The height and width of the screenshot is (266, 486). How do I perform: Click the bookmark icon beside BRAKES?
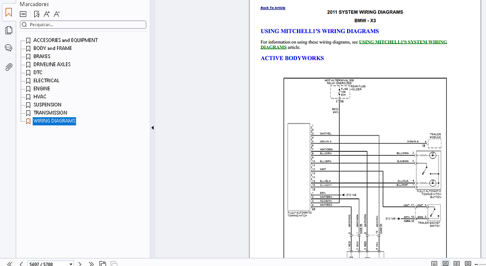tap(28, 57)
